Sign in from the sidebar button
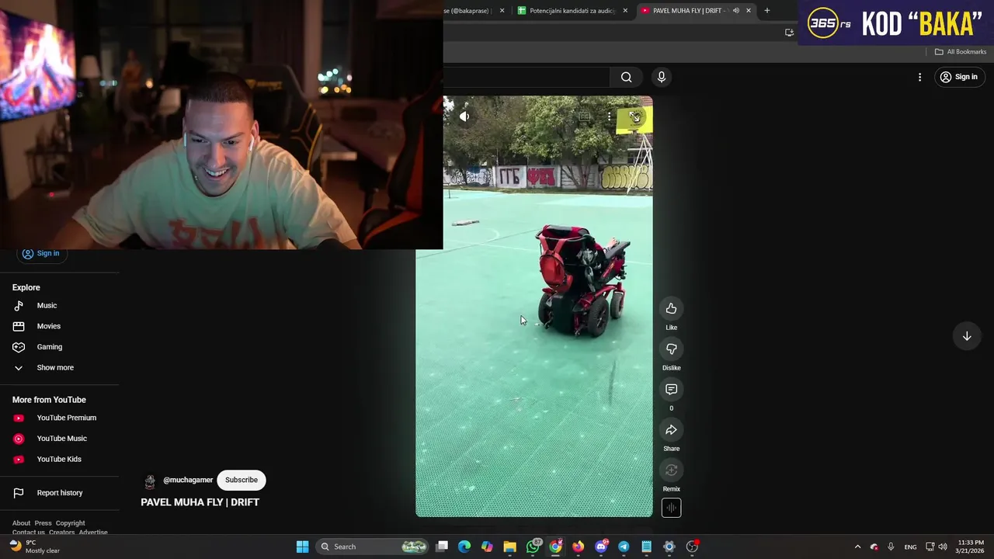Screen dimensions: 994x559 click(x=41, y=253)
